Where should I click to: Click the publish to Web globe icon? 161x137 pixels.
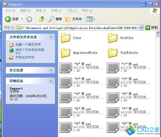[11, 50]
